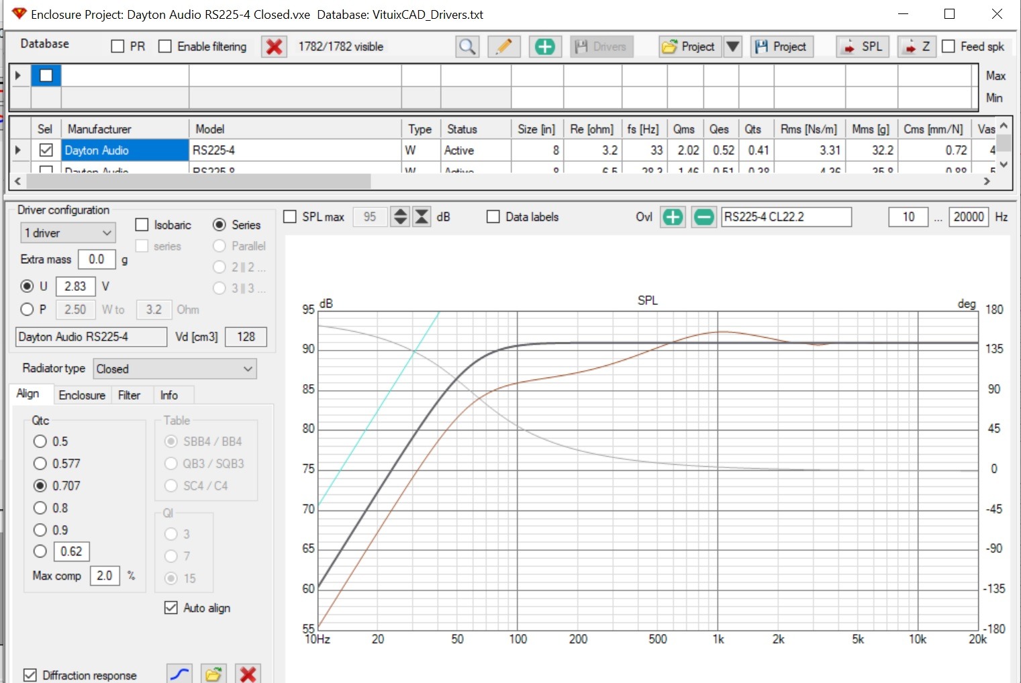Click the VituixCAD app icon in title bar
This screenshot has height=683, width=1021.
click(19, 14)
